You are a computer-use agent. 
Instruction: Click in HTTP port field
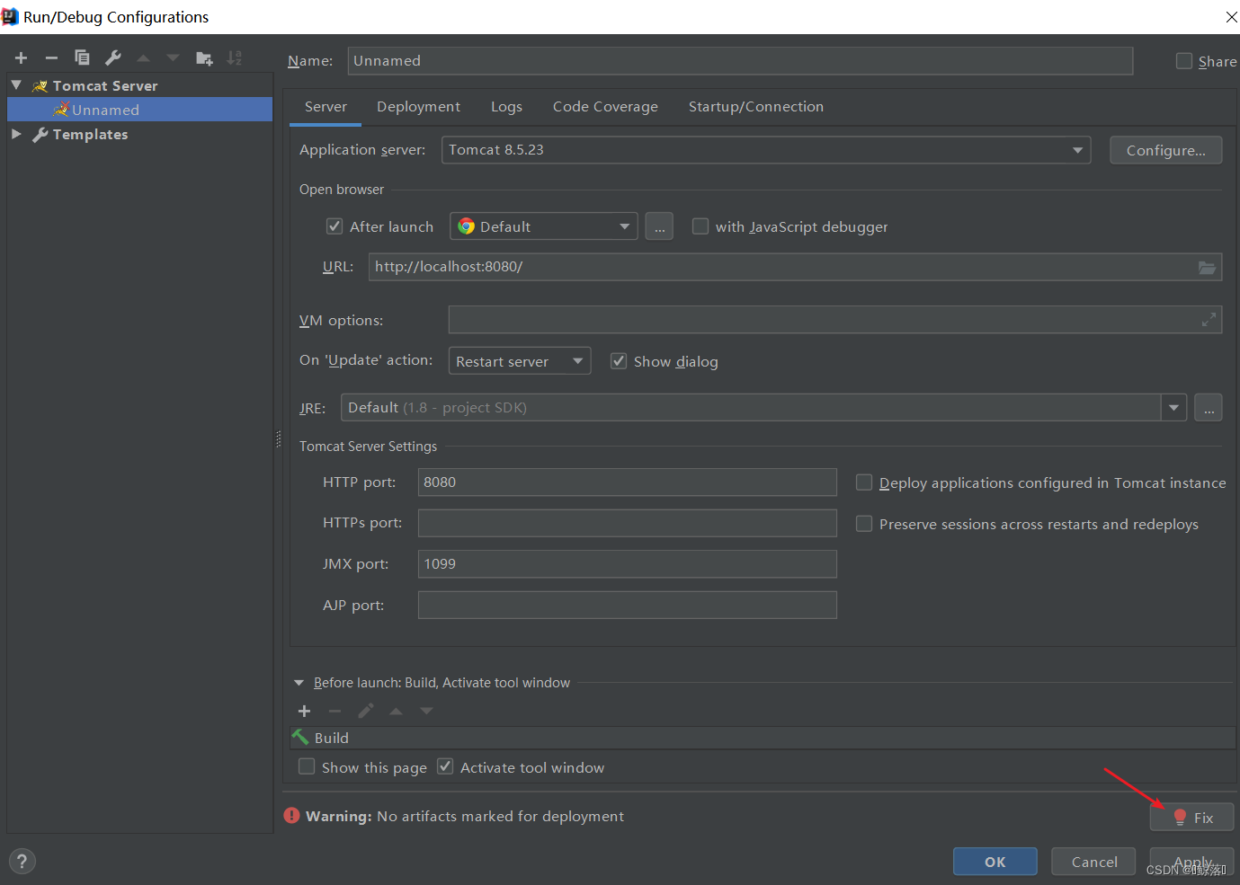628,482
